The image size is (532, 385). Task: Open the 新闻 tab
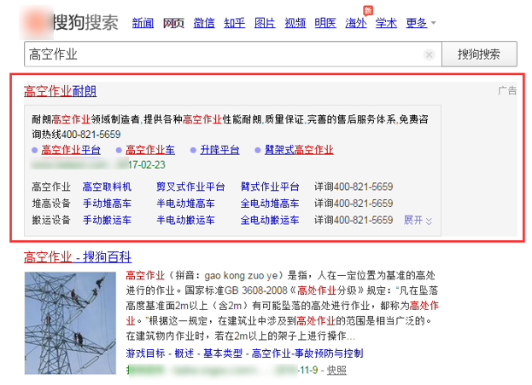[143, 23]
